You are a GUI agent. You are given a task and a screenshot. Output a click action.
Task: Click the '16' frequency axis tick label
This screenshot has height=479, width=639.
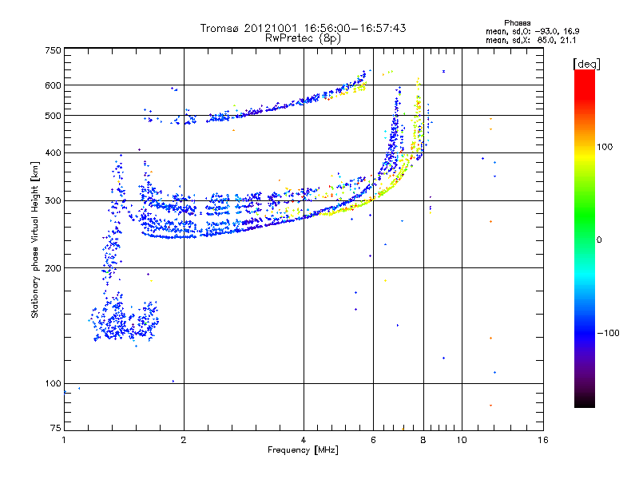(x=543, y=440)
